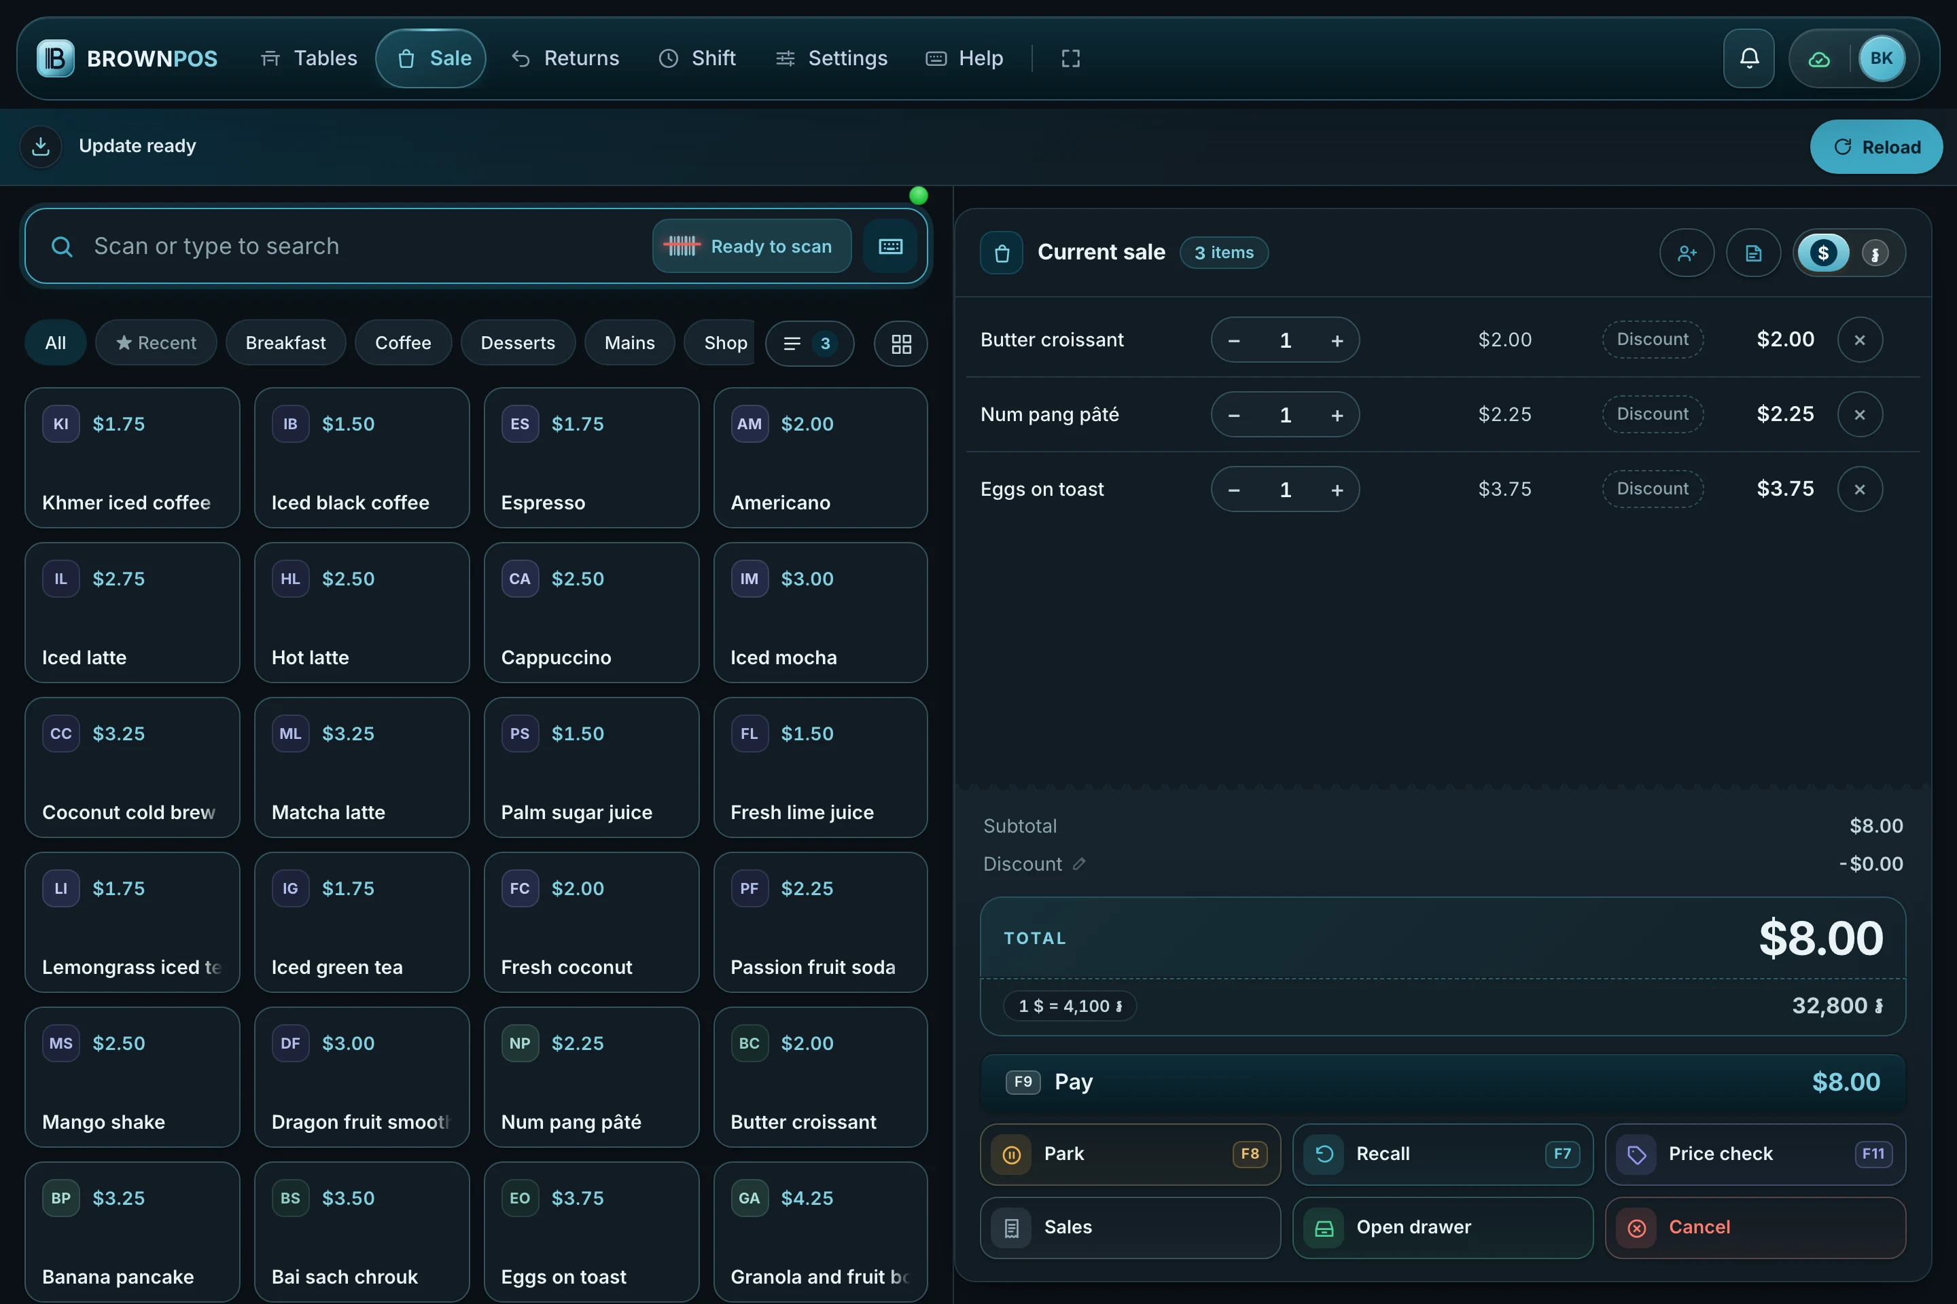Open Settings in top navigation
Image resolution: width=1957 pixels, height=1304 pixels.
[832, 58]
